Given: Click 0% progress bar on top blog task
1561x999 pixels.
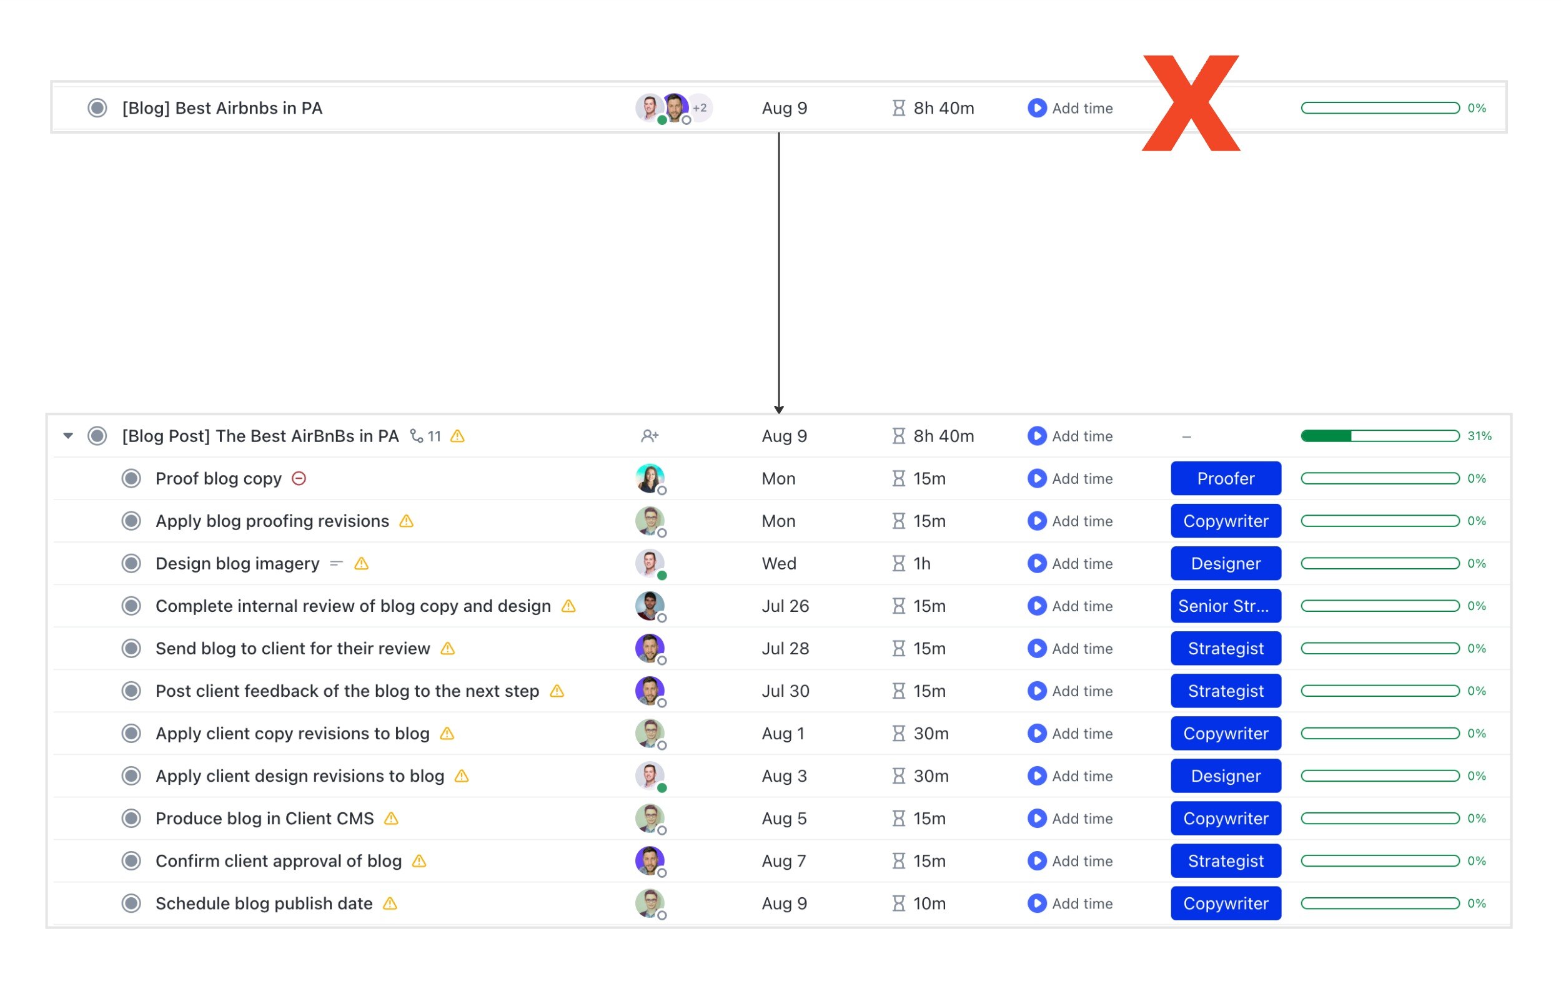Looking at the screenshot, I should (x=1380, y=107).
